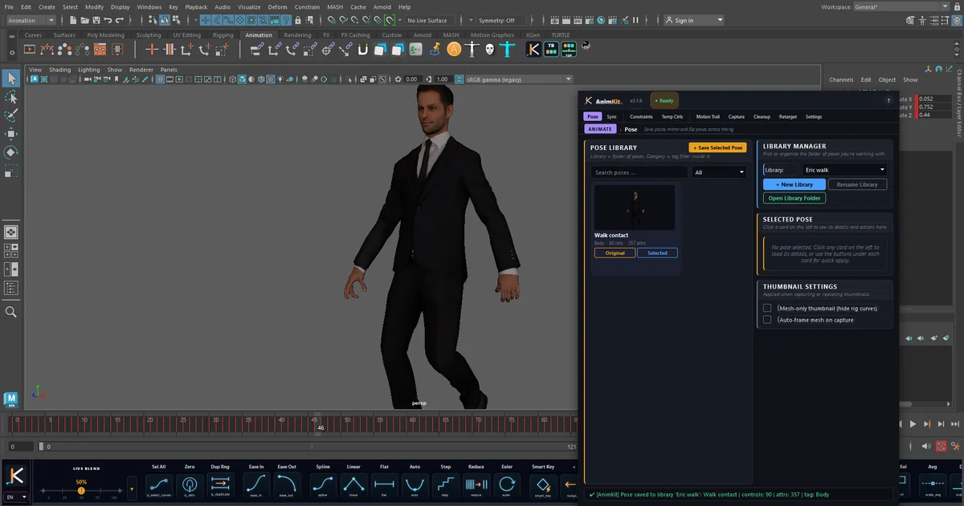Enable Auto-frame mesh on capture checkbox
Screen dimensions: 964x506
point(767,319)
